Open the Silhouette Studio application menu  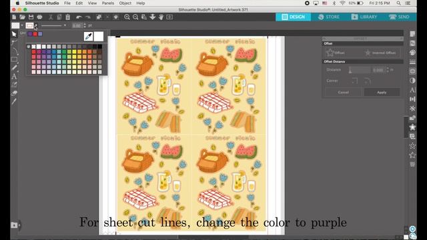click(42, 3)
